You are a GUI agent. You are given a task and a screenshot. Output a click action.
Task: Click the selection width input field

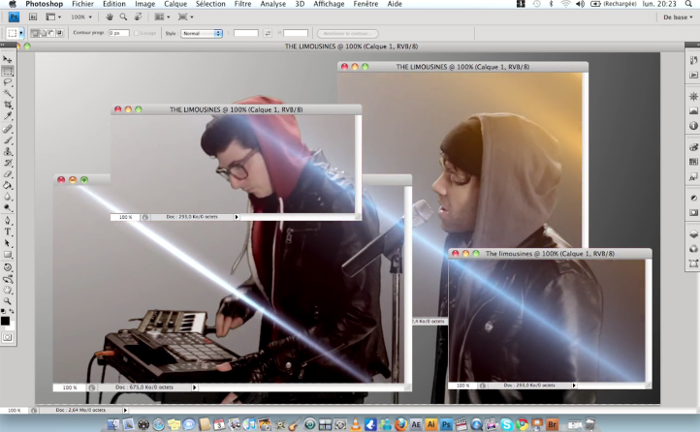(246, 33)
